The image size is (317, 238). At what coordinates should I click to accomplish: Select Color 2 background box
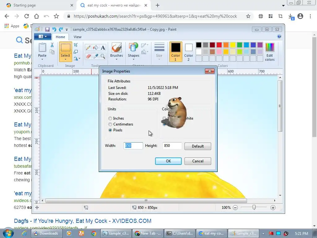point(189,52)
